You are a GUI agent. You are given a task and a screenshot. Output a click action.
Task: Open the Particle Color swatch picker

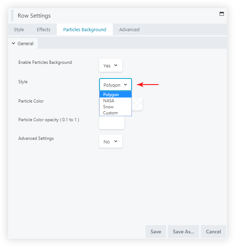138,104
